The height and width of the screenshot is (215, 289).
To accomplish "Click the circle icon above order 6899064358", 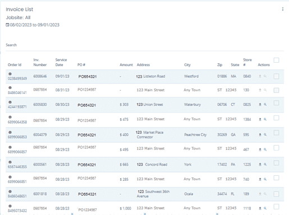I will [x=10, y=117].
